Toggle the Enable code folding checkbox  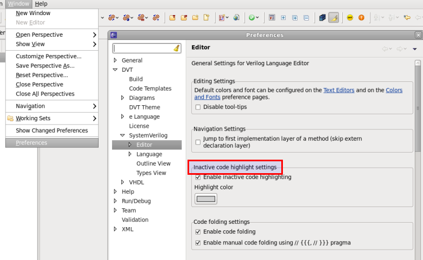pos(198,232)
